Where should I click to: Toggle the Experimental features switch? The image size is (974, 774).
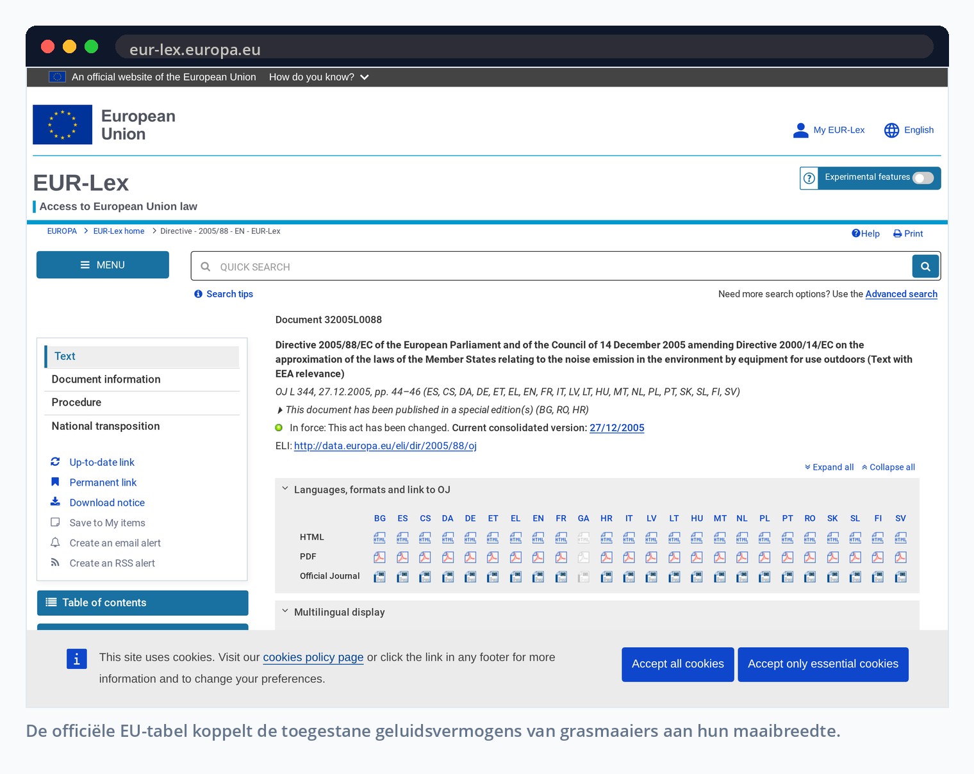[x=923, y=178]
